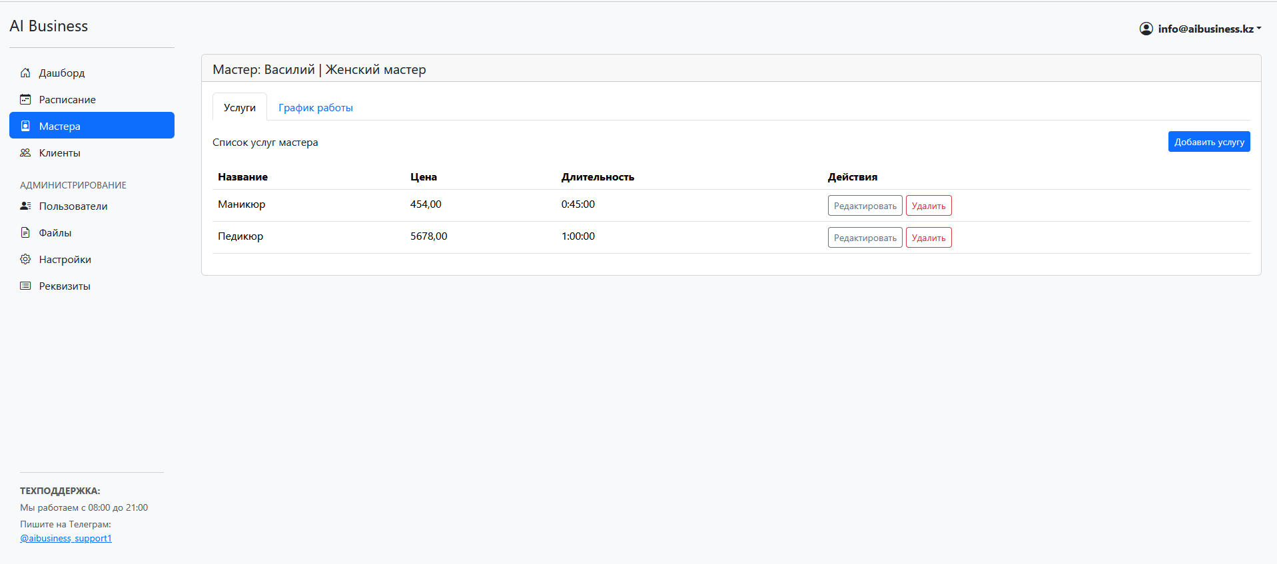The image size is (1277, 564).
Task: Click the Клиенты people icon
Action: pos(25,152)
